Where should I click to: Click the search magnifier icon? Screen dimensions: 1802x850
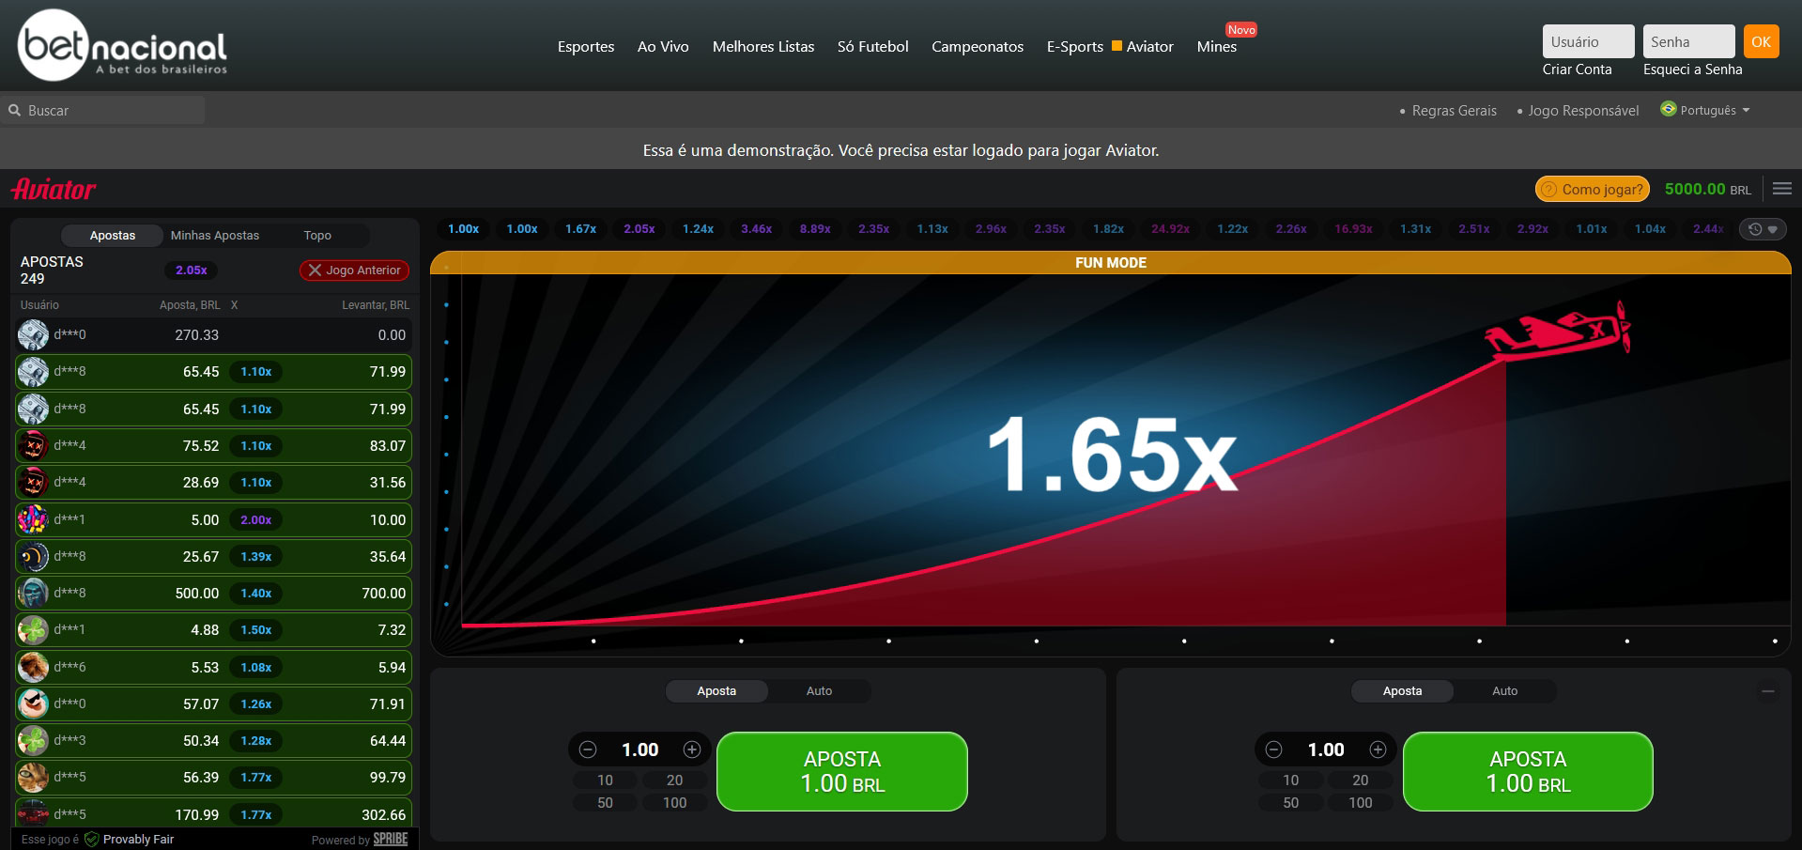click(x=15, y=110)
